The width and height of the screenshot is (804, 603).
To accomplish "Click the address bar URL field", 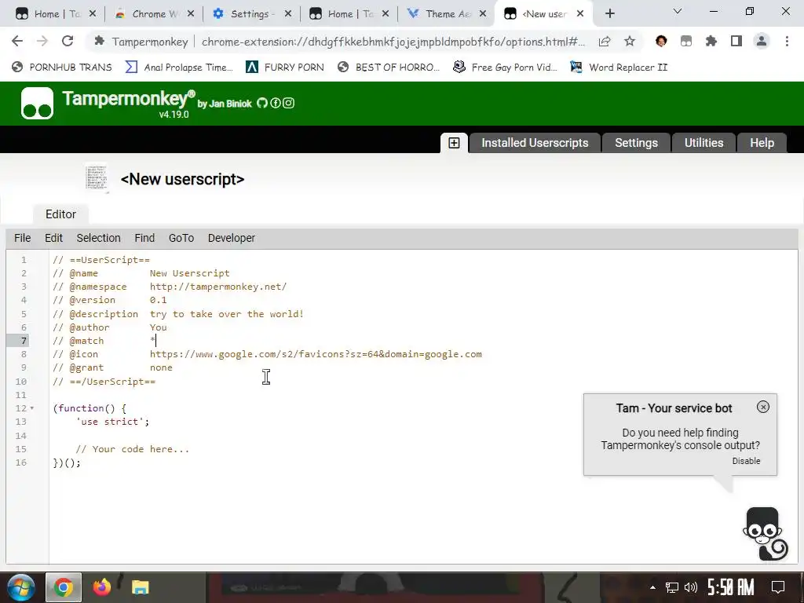I will (x=393, y=42).
